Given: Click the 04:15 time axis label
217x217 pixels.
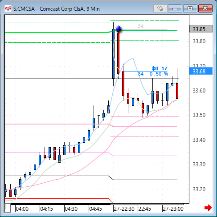Looking at the screenshot, I should 47,209.
